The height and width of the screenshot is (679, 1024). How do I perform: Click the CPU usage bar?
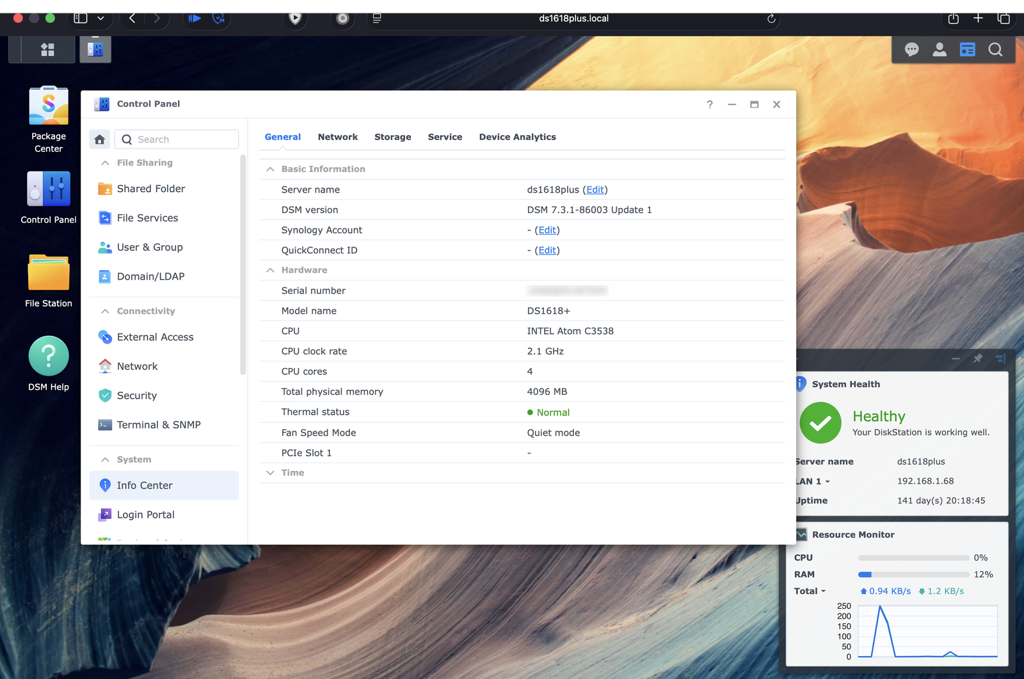point(914,558)
